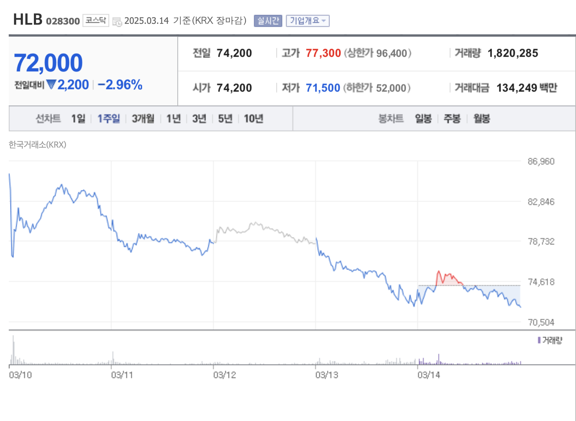Click the calendar clock icon beside the date
The height and width of the screenshot is (421, 576).
pyautogui.click(x=117, y=22)
